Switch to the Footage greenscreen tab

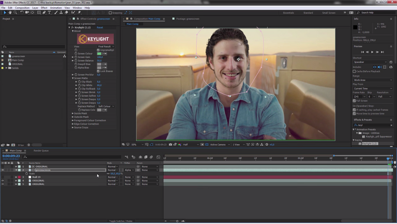coord(188,19)
